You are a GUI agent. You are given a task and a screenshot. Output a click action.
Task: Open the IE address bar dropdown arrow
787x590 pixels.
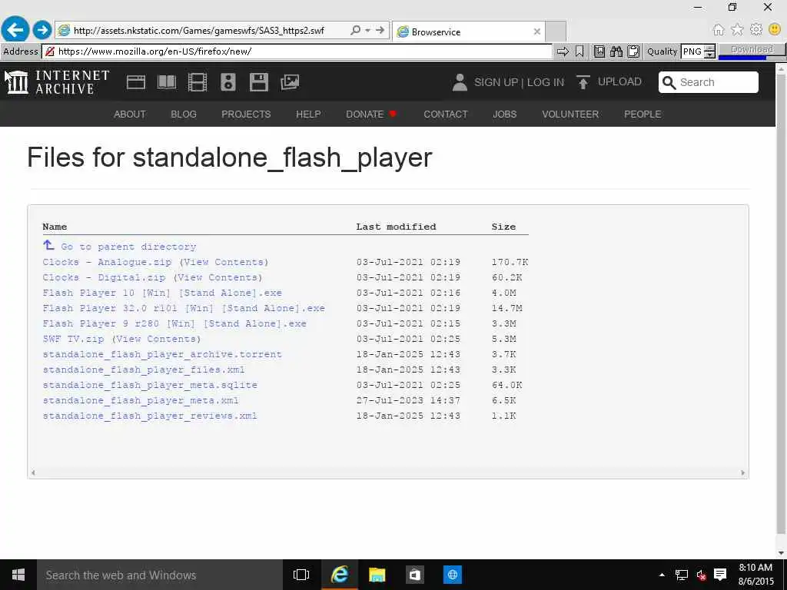pos(368,30)
